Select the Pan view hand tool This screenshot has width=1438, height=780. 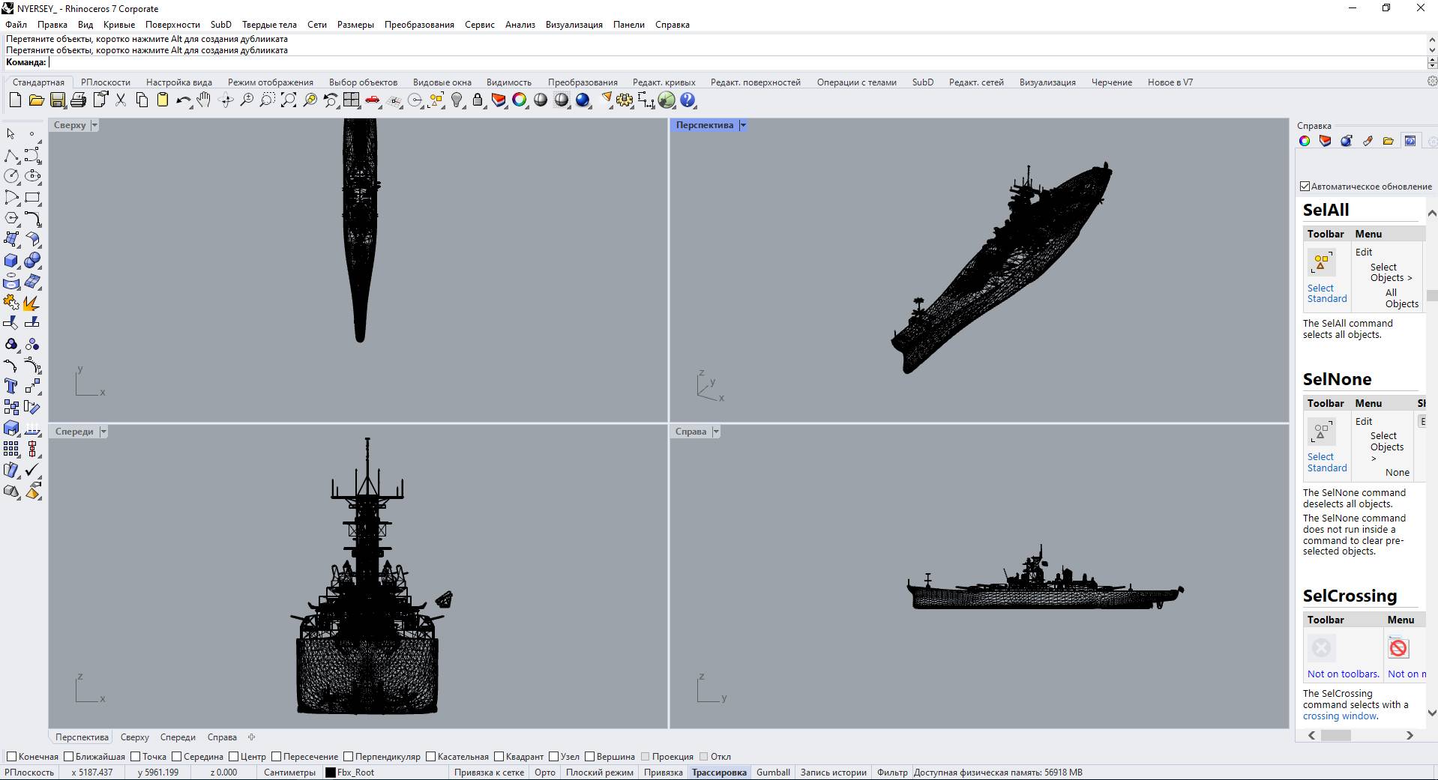[x=204, y=100]
